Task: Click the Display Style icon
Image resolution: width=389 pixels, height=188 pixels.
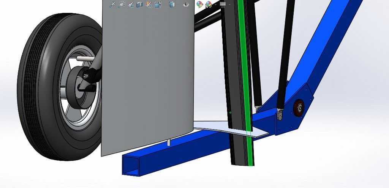Action: [172, 5]
